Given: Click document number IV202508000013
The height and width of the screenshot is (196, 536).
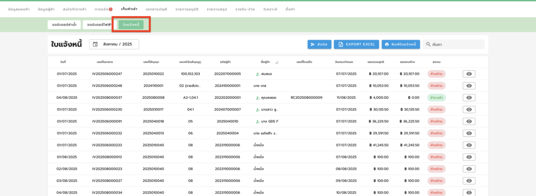Looking at the screenshot, I should pos(107,157).
